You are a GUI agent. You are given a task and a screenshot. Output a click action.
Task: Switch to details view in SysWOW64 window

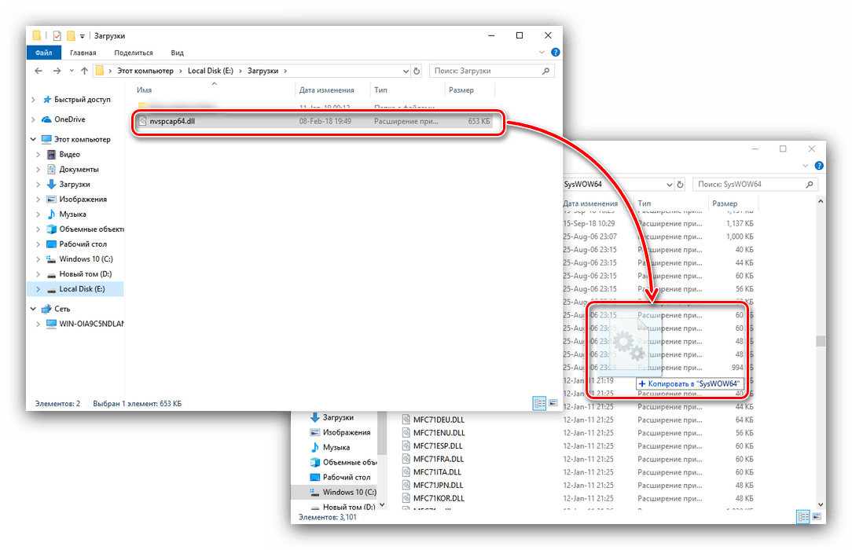(802, 516)
